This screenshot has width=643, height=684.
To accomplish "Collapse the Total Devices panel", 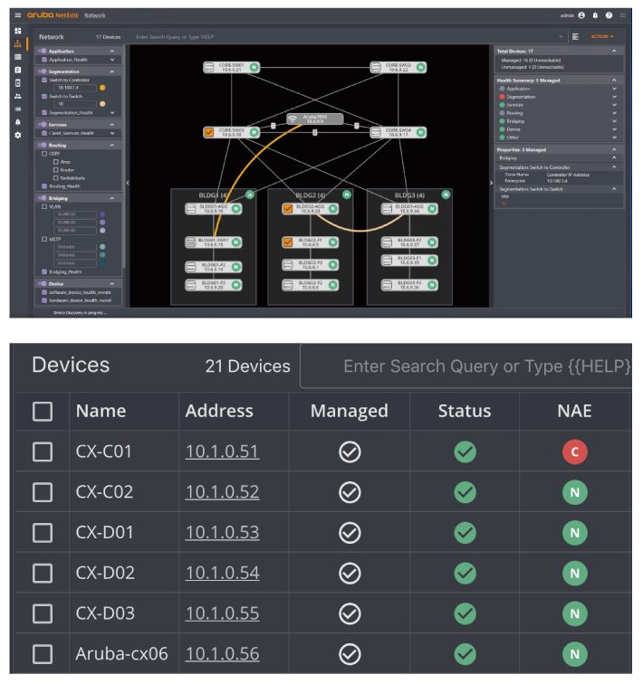I will (x=614, y=51).
